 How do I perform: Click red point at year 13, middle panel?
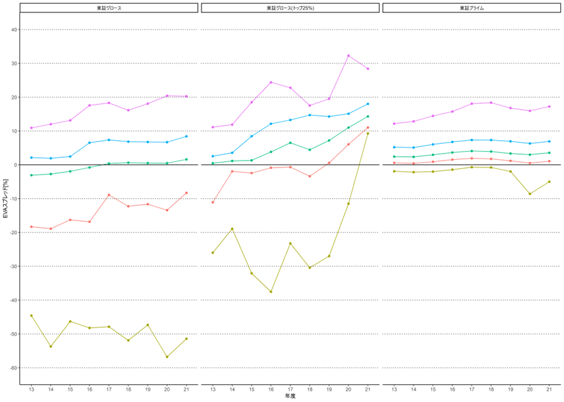pyautogui.click(x=212, y=202)
